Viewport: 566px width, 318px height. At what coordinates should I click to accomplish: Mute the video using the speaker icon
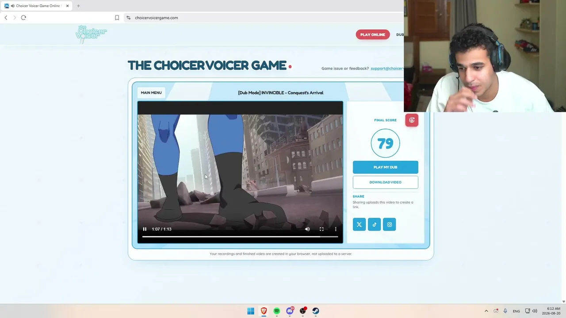tap(307, 229)
